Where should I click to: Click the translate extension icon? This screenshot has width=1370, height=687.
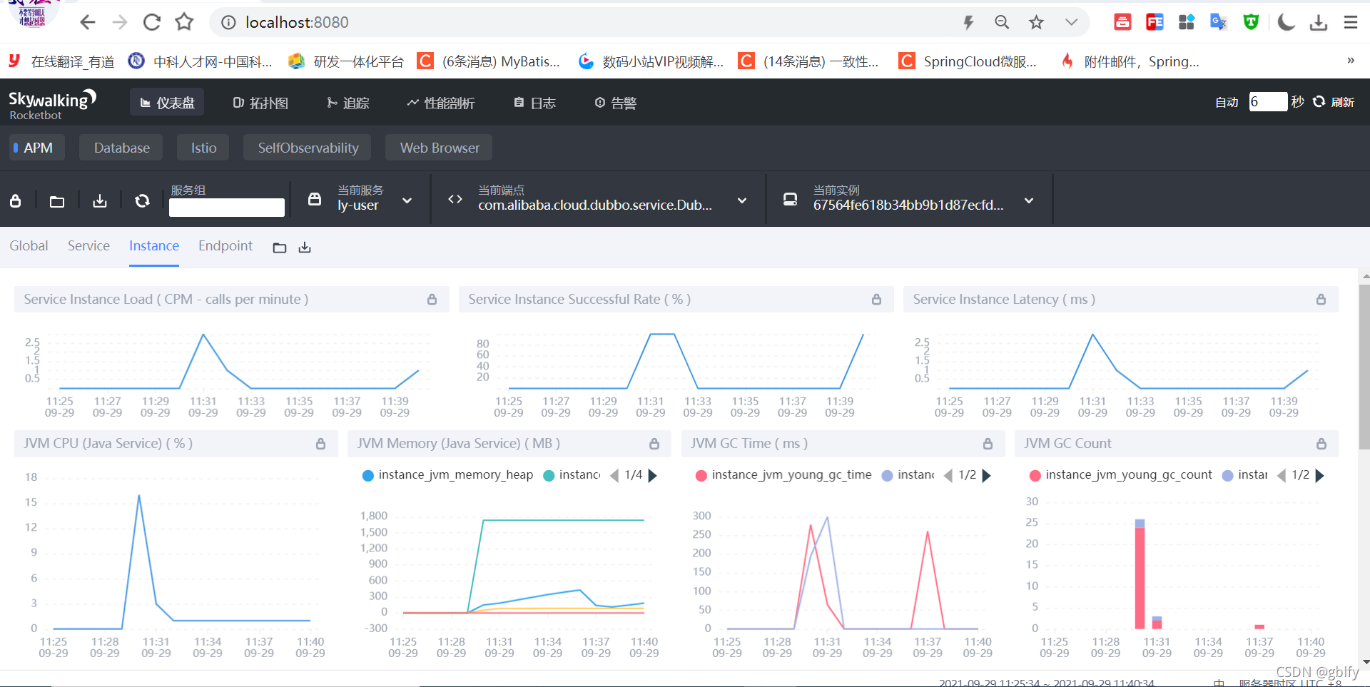pyautogui.click(x=1219, y=23)
